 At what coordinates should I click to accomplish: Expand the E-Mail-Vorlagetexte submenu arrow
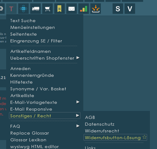pyautogui.click(x=78, y=102)
